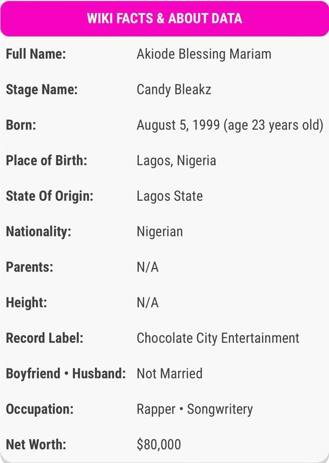
Task: Click the Lagos, Nigeria value
Action: pos(176,161)
